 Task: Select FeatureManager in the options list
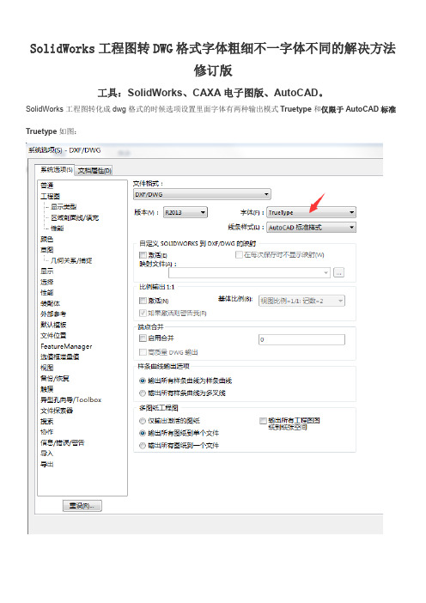click(66, 346)
